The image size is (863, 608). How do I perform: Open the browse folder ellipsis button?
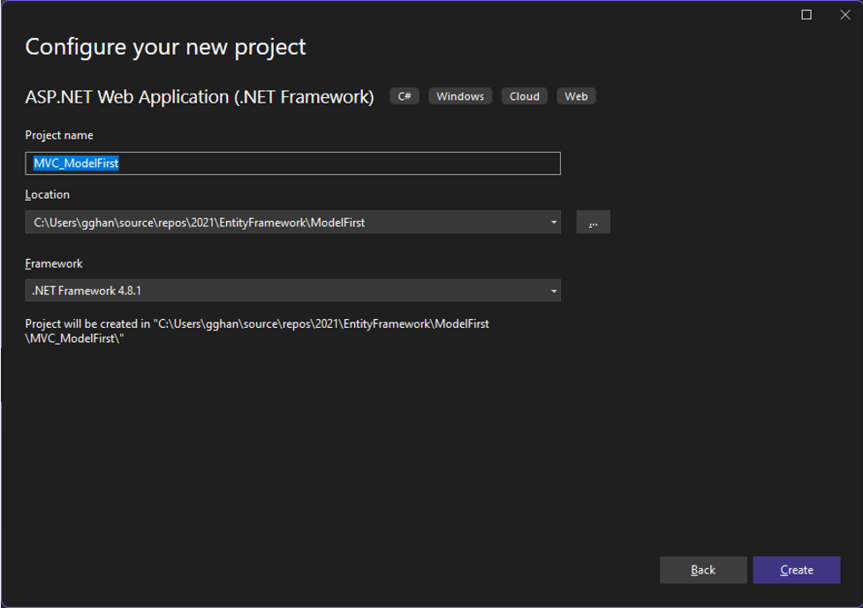(x=594, y=222)
